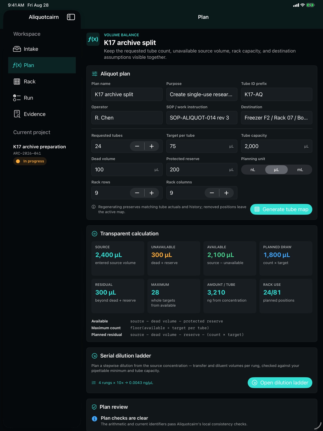Viewport: 323px width, 431px height.
Task: Click the Plan review shield icon
Action: point(94,407)
